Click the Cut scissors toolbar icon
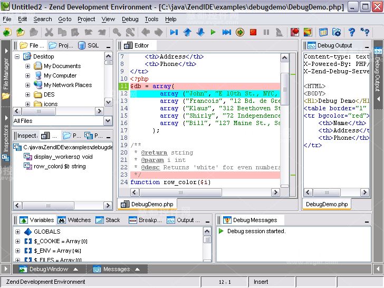This screenshot has width=384, height=288. (49, 32)
